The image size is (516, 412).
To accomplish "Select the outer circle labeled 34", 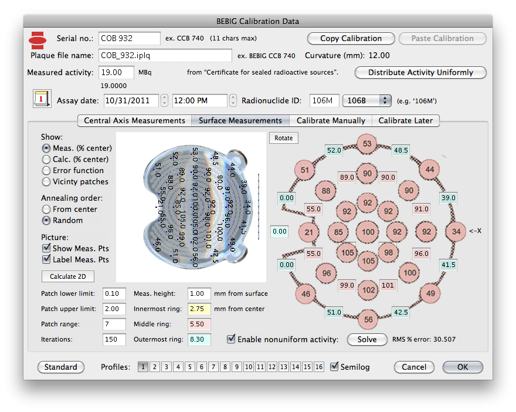I will coord(456,231).
